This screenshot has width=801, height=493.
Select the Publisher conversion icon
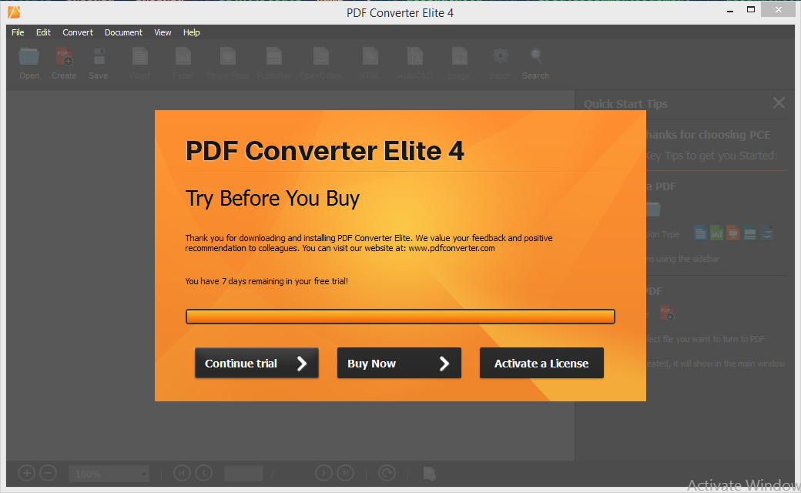click(x=274, y=57)
